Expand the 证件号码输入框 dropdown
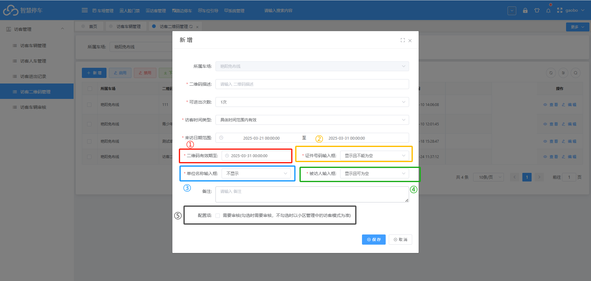The width and height of the screenshot is (591, 281). (375, 156)
